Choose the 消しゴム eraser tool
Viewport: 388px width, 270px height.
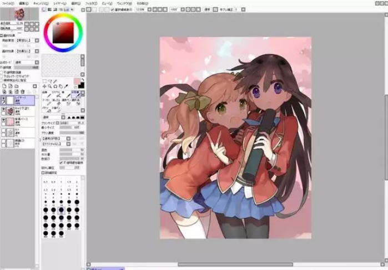pos(57,101)
